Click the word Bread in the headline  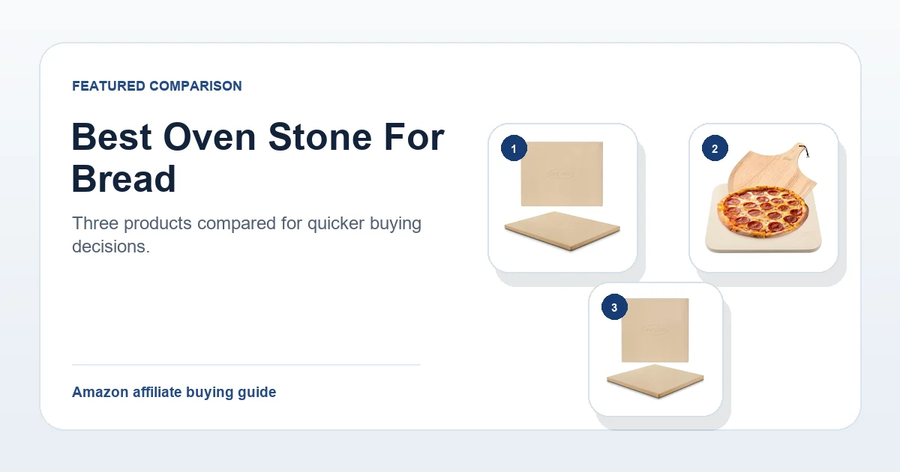[x=124, y=178]
